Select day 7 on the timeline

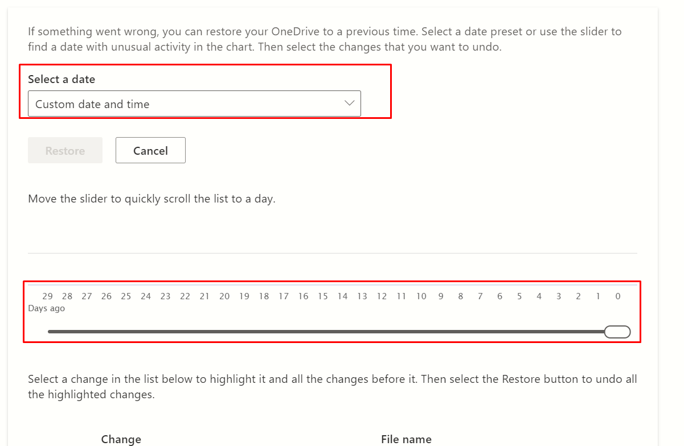point(480,296)
